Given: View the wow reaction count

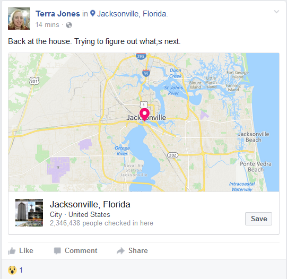Looking at the screenshot, I should tap(15, 270).
